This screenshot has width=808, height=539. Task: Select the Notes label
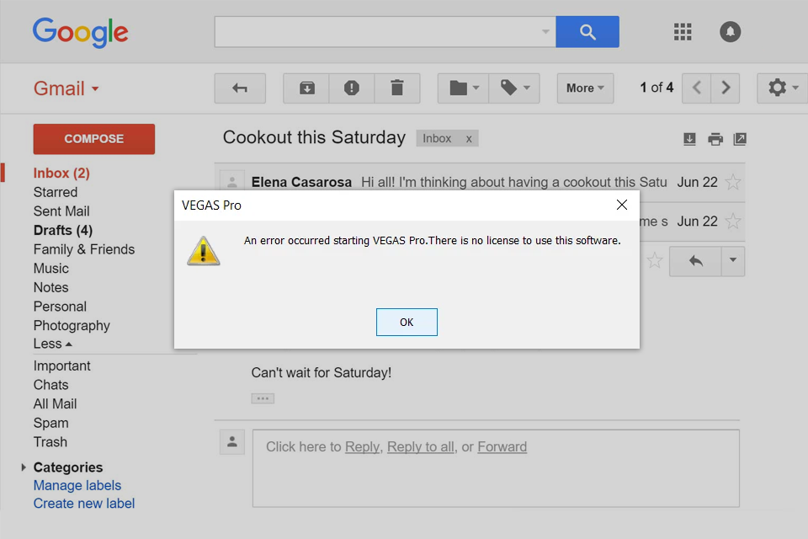click(51, 288)
